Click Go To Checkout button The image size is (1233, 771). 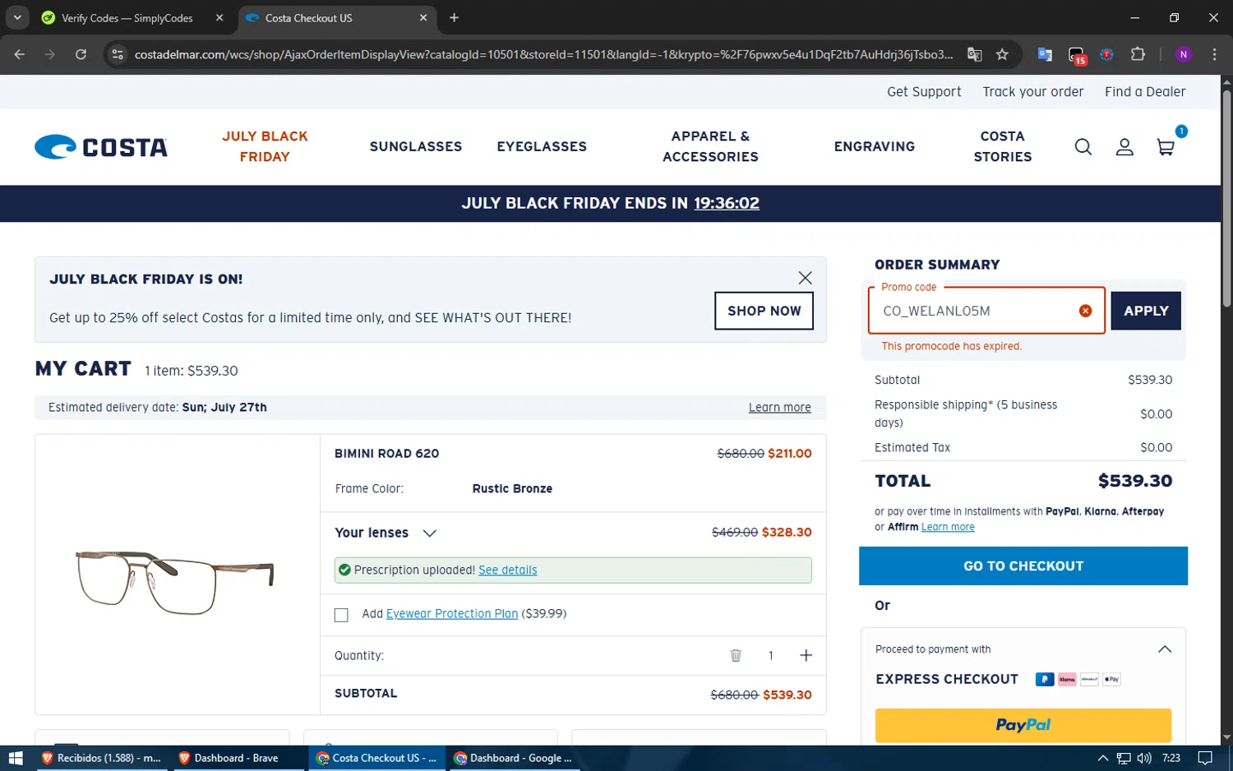[x=1023, y=566]
